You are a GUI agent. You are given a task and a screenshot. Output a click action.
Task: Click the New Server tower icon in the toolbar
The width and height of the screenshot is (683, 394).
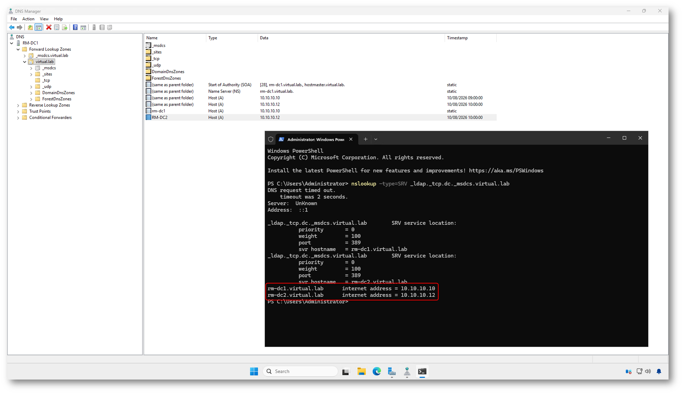[x=94, y=27]
